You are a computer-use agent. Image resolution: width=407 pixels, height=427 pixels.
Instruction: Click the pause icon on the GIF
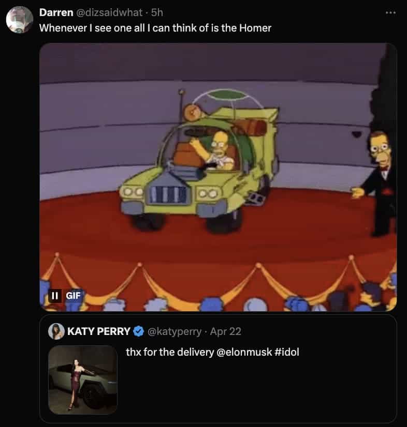(x=54, y=295)
